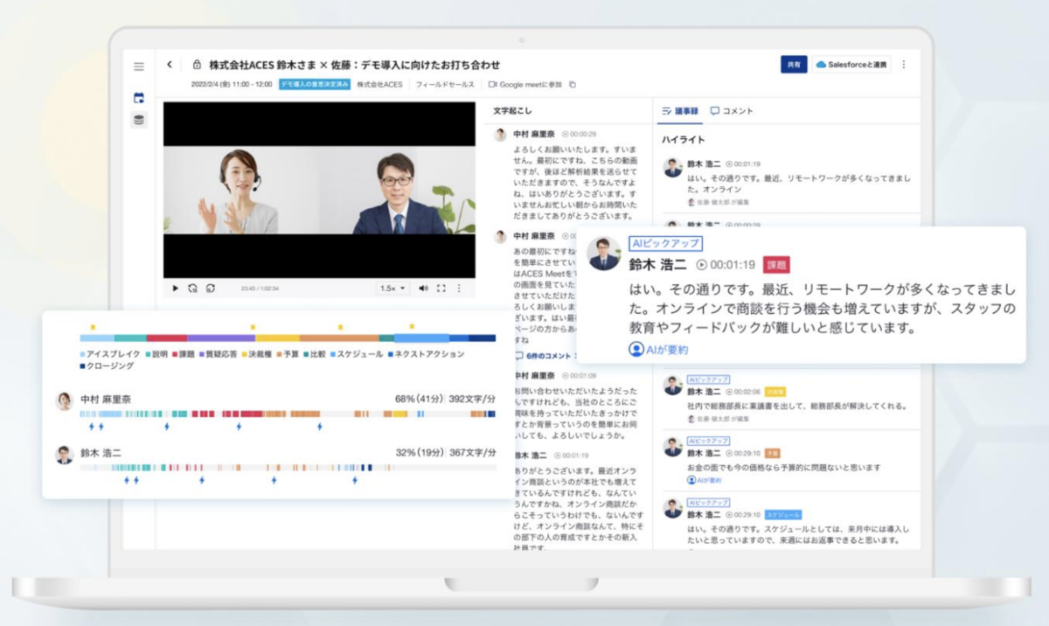The image size is (1049, 626).
Task: Switch to the コメント tab
Action: 732,111
